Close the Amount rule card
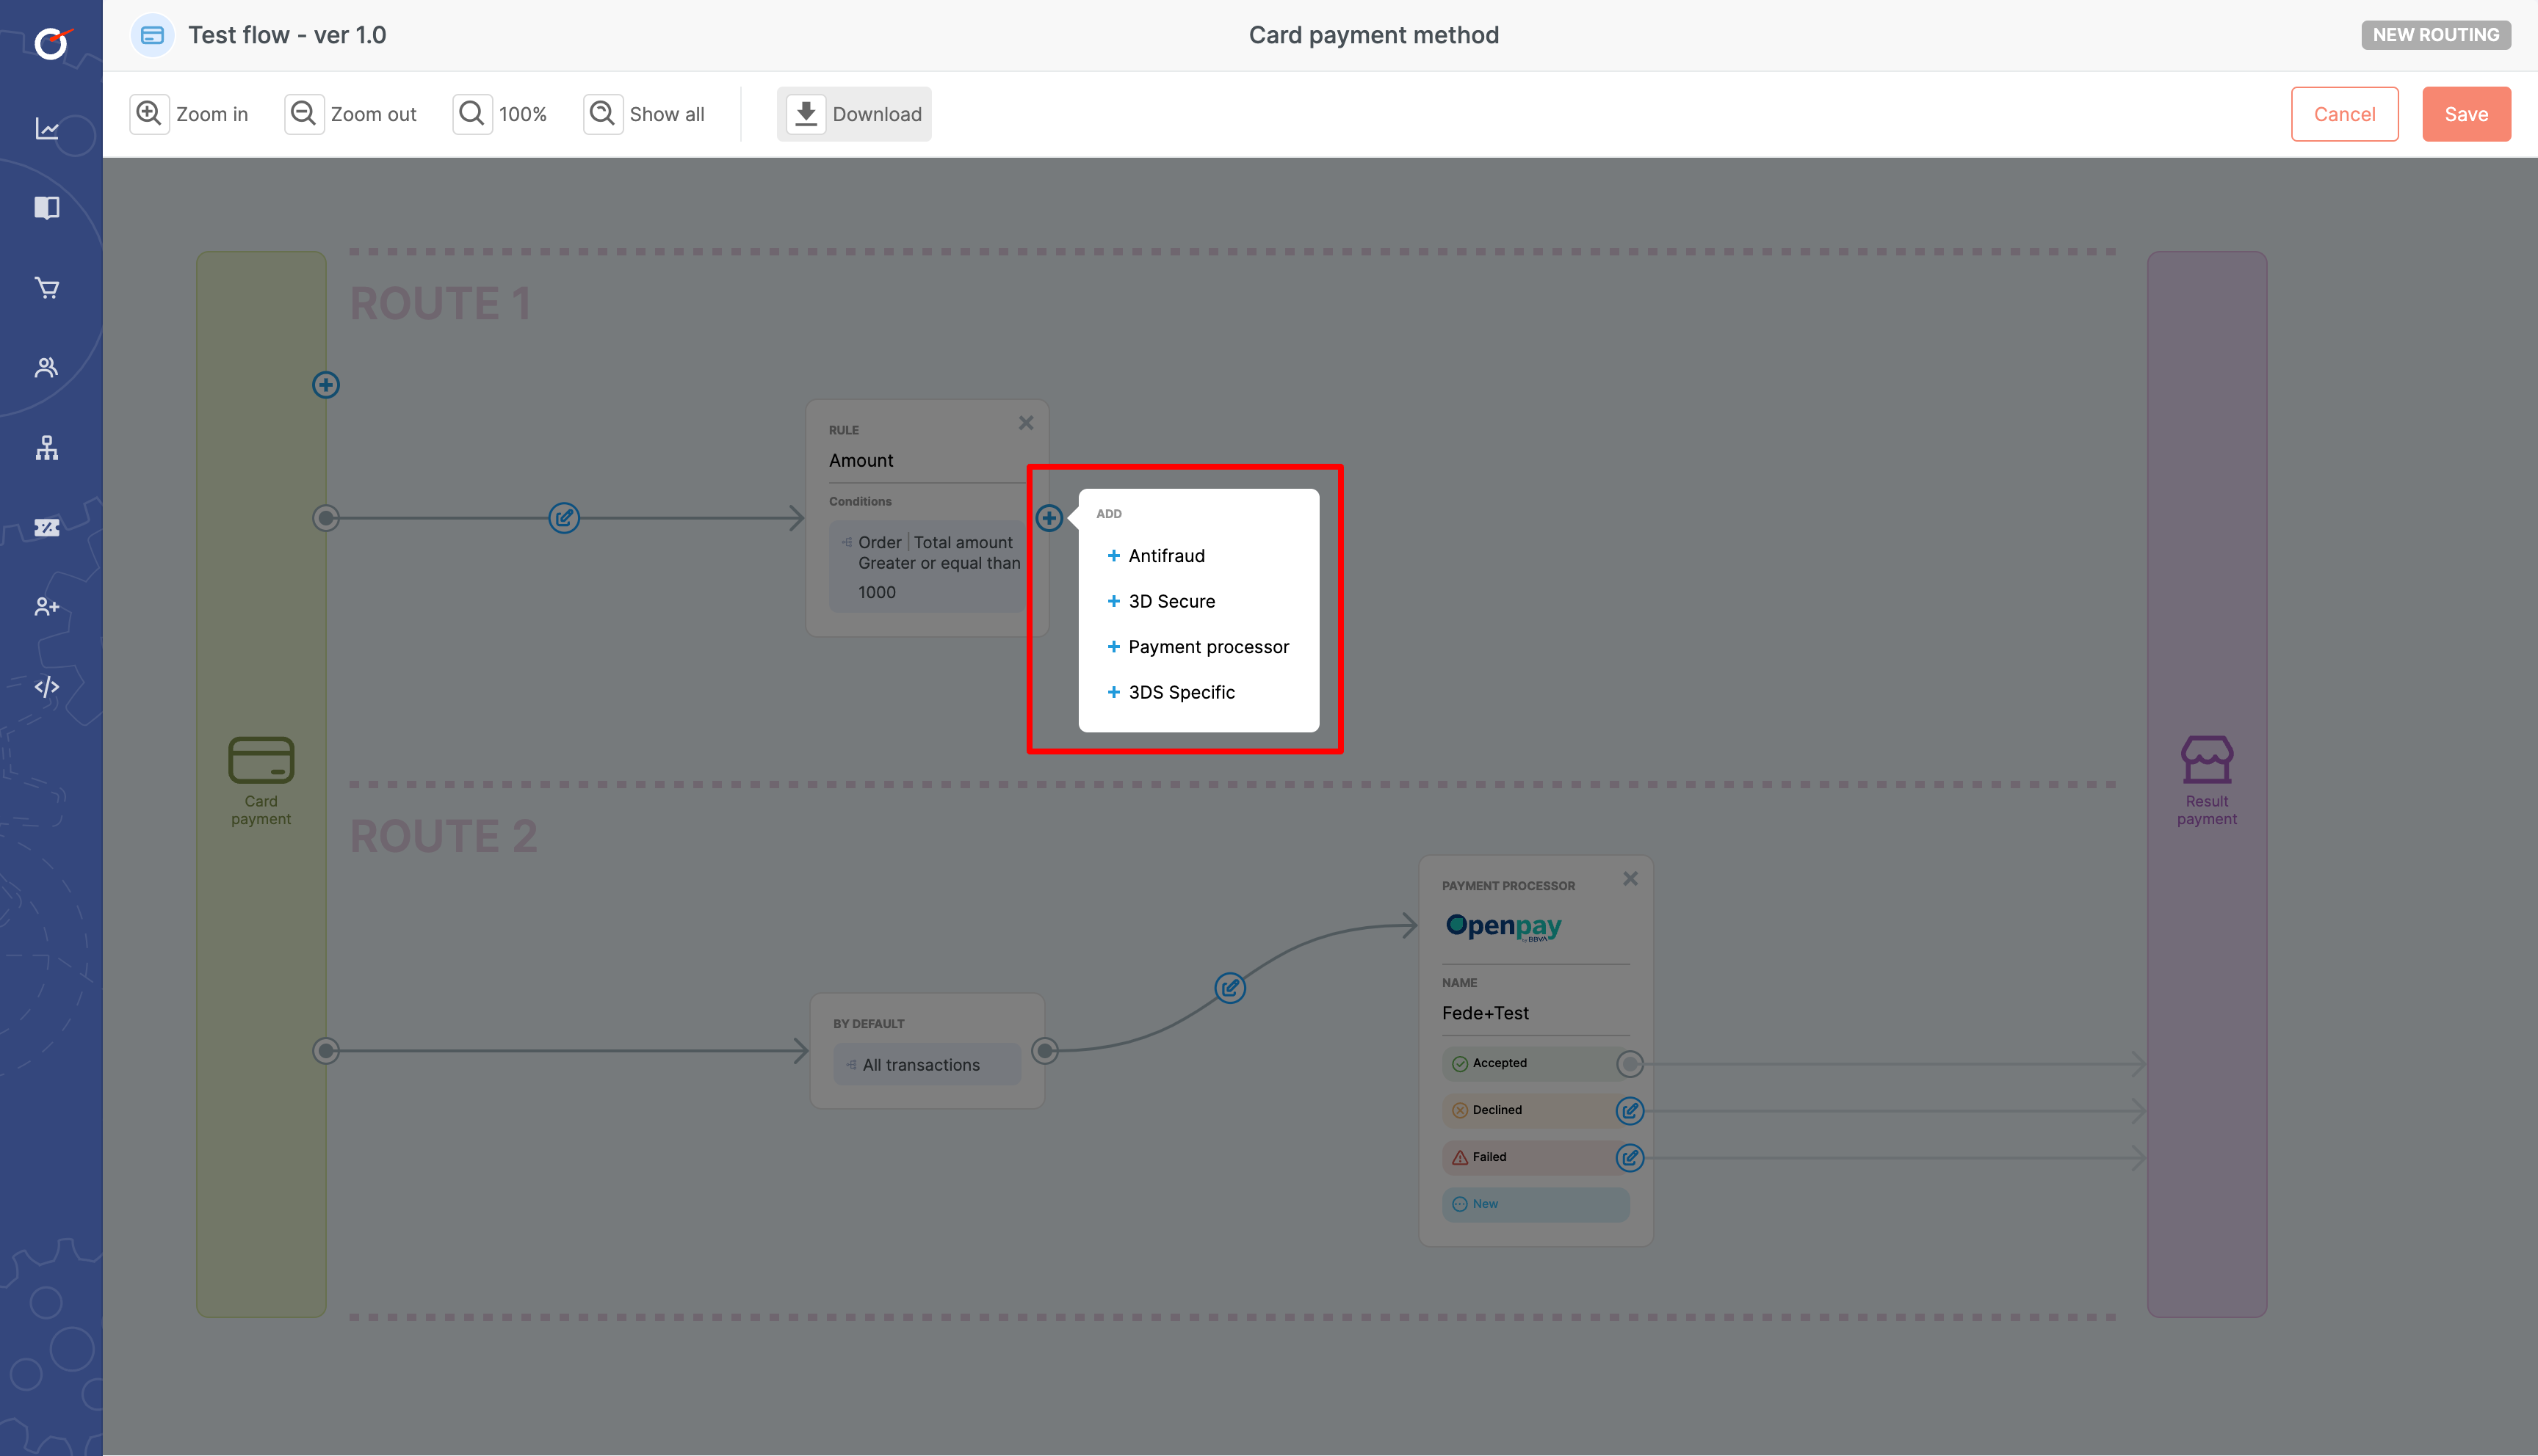 [1025, 423]
